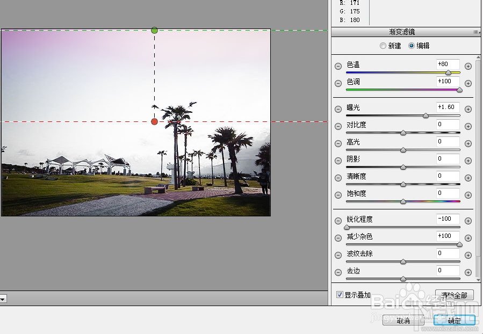Decrease 色温 using its minus icon

point(338,66)
